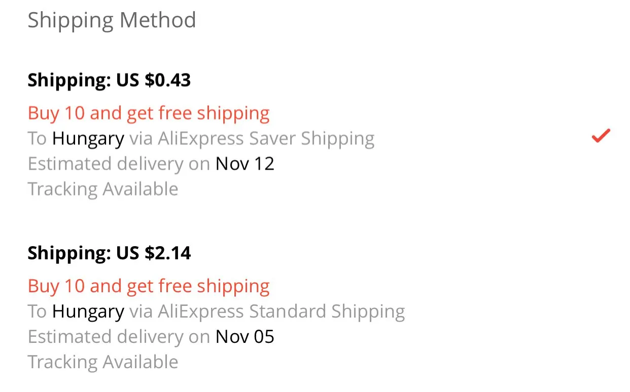Click the Shipping Method heading
Viewport: 630px width, 392px height.
click(112, 20)
